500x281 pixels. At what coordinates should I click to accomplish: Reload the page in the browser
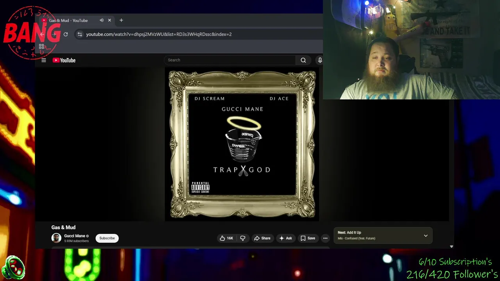pos(66,34)
